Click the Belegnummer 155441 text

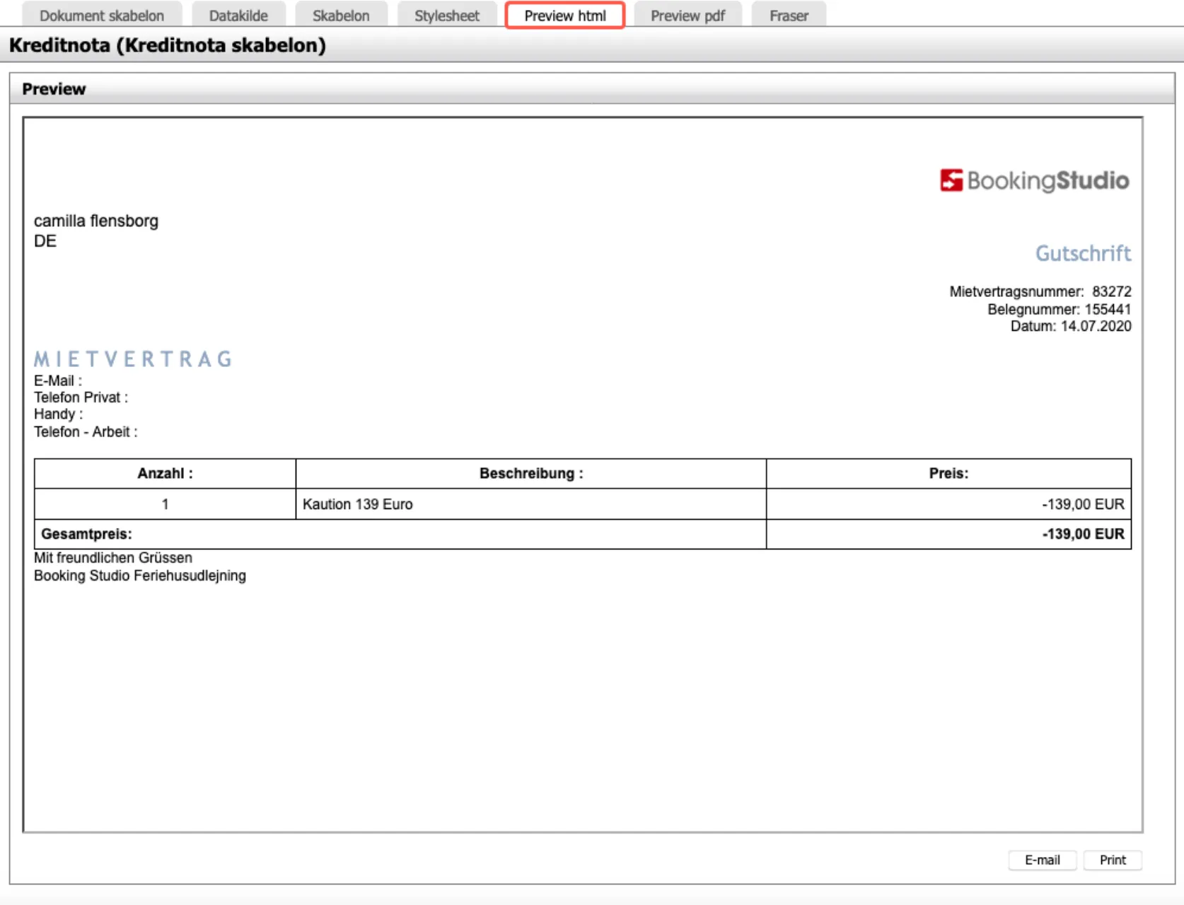[x=1059, y=309]
